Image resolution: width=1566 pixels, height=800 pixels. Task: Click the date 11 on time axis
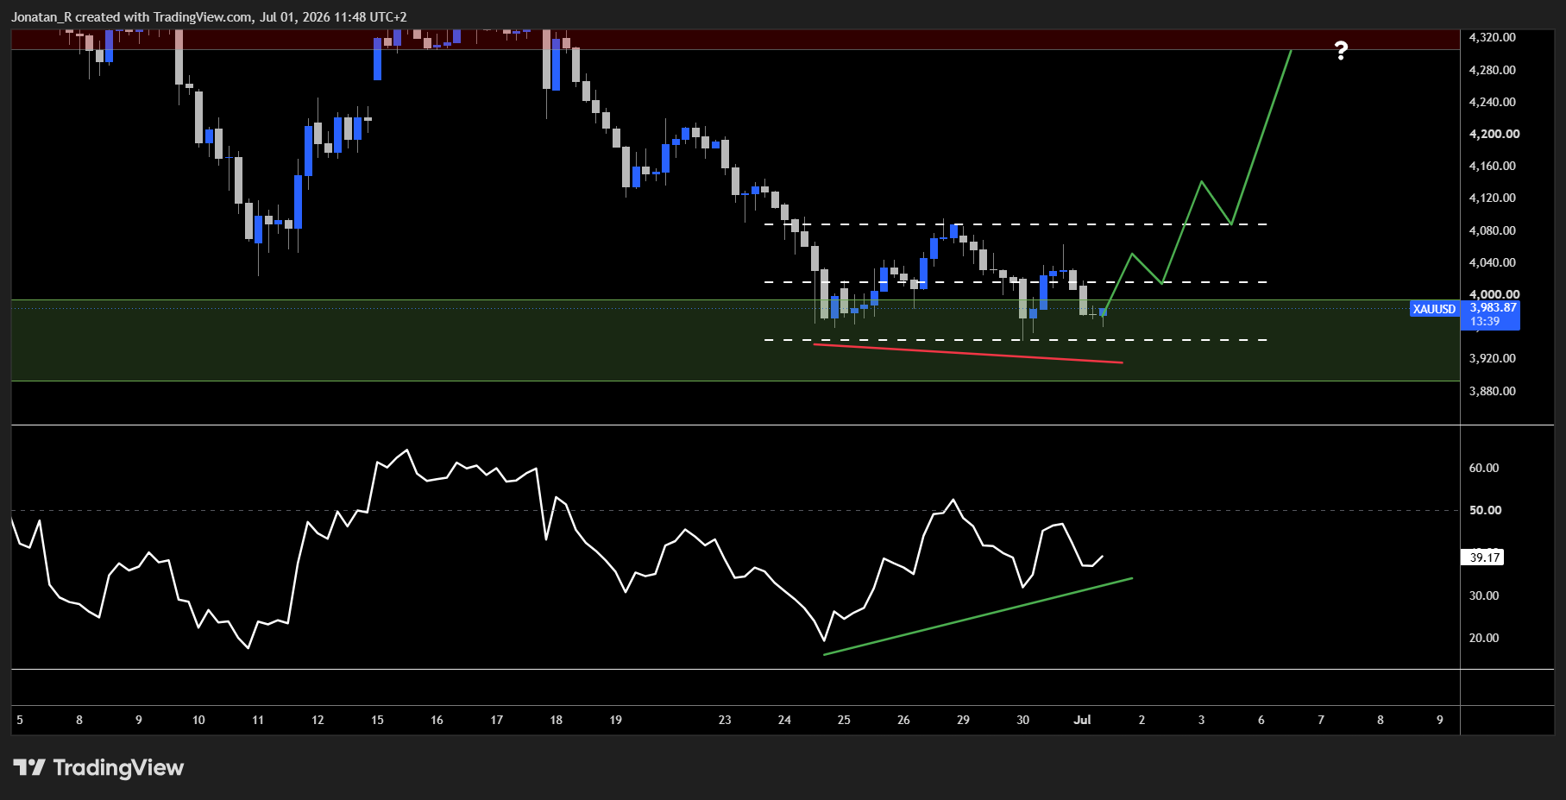(x=258, y=720)
